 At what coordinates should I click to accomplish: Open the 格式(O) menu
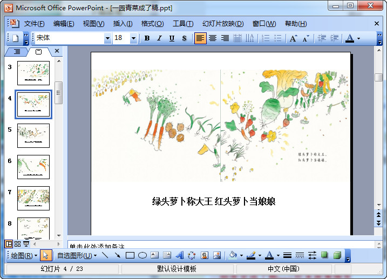pos(152,24)
